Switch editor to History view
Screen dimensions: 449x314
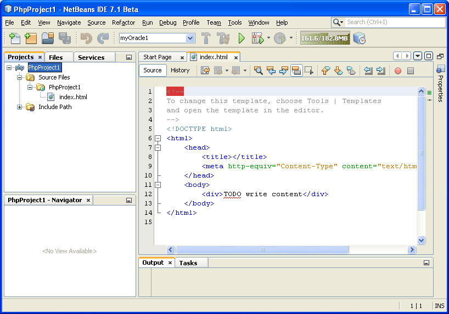click(x=180, y=70)
